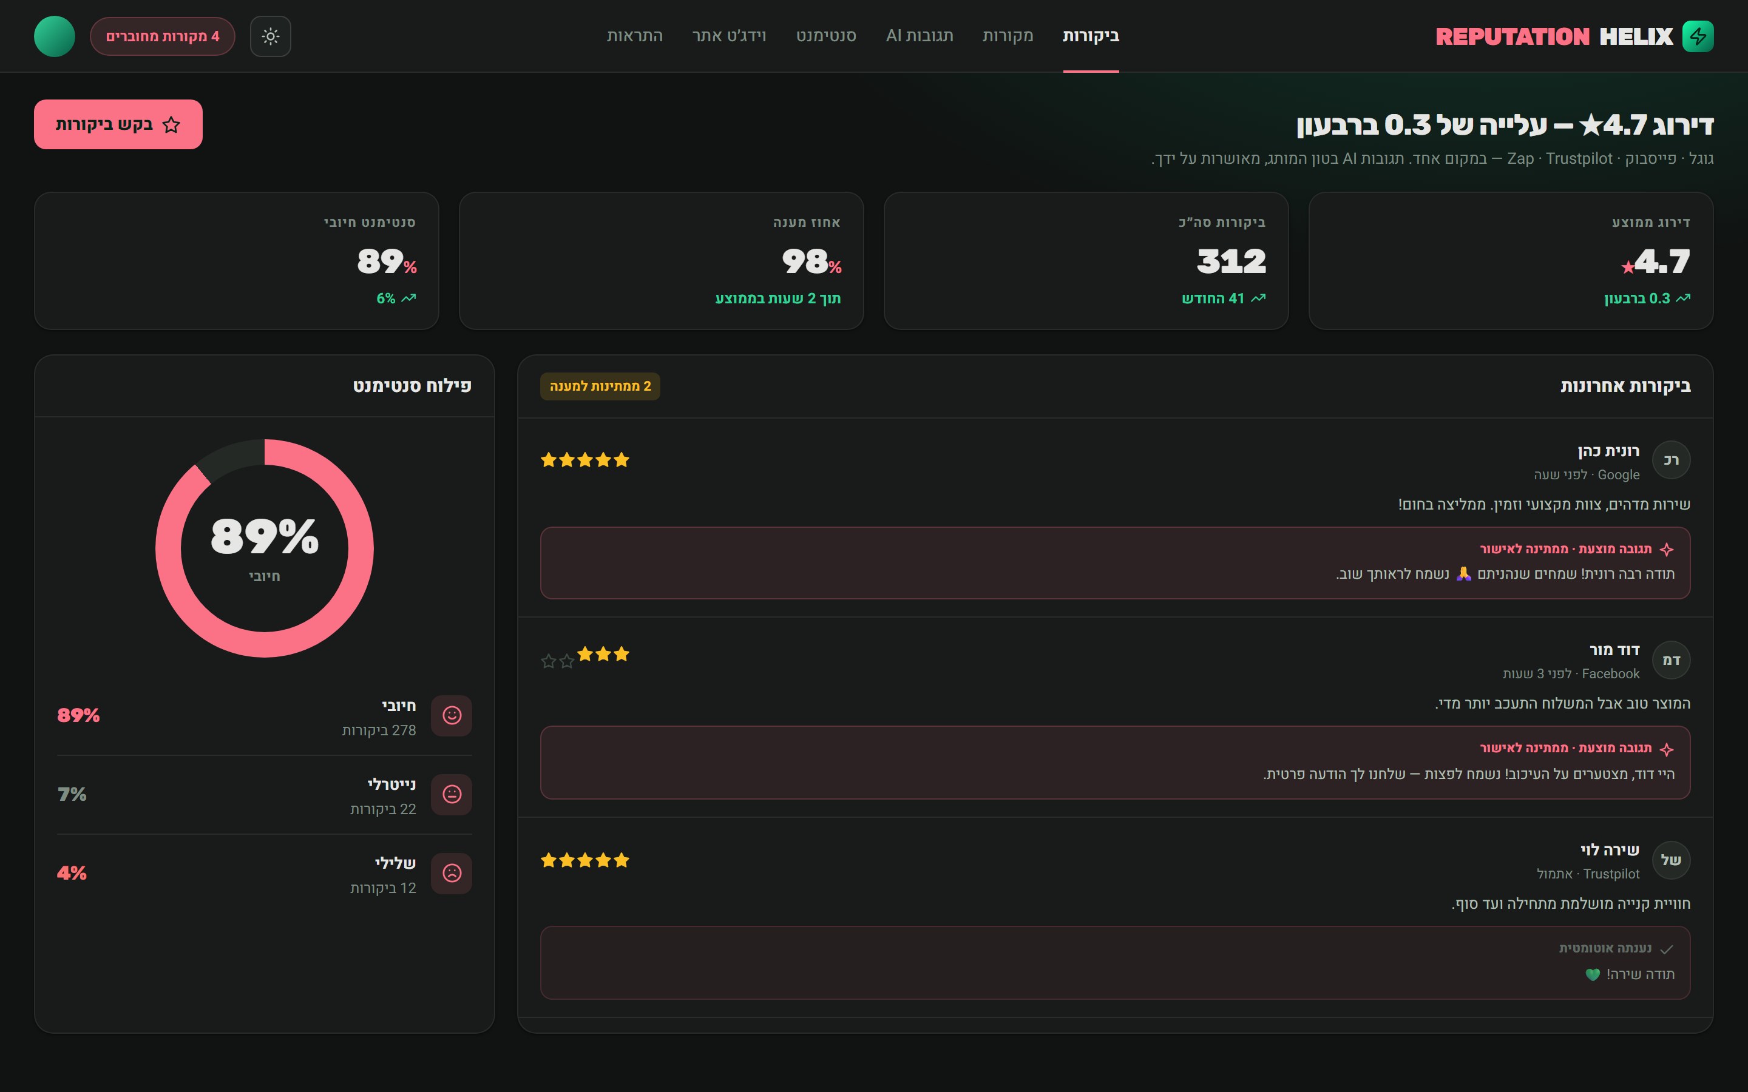Open the וידג'ט אתר tab
1748x1092 pixels.
point(729,35)
